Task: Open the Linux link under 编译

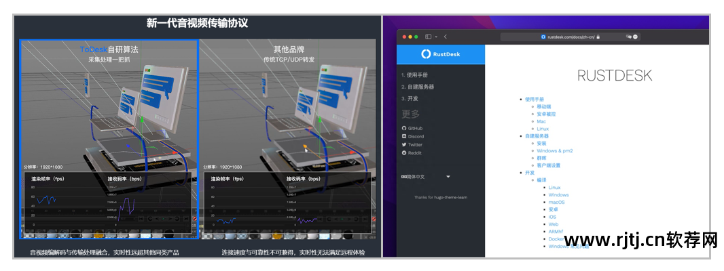Action: [x=554, y=188]
